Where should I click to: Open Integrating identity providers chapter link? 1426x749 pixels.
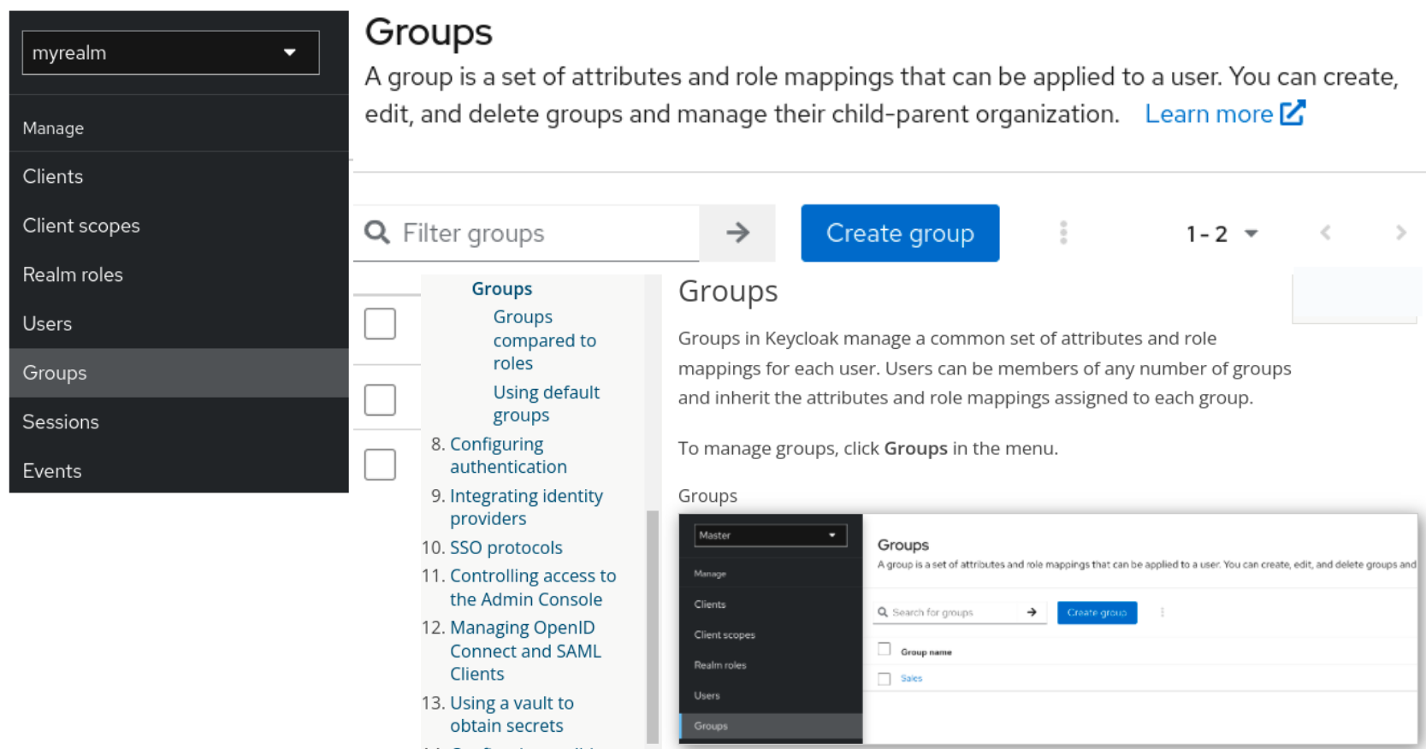click(526, 507)
